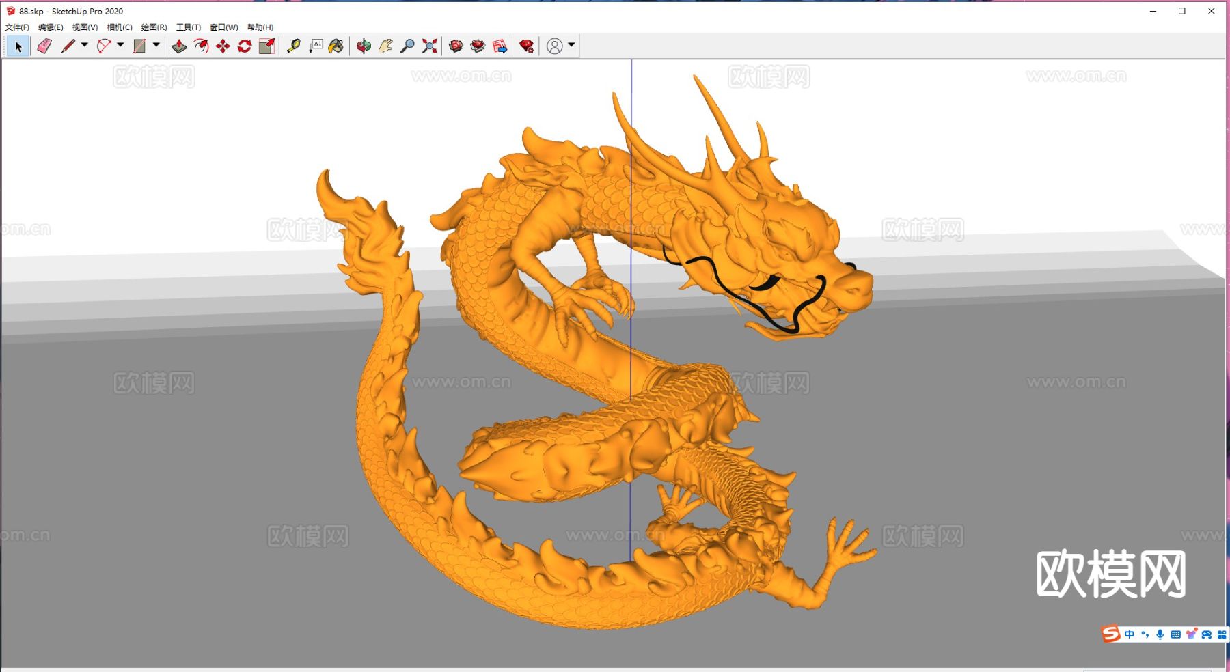Open the Rectangle shape tool dropdown arrow

point(156,45)
